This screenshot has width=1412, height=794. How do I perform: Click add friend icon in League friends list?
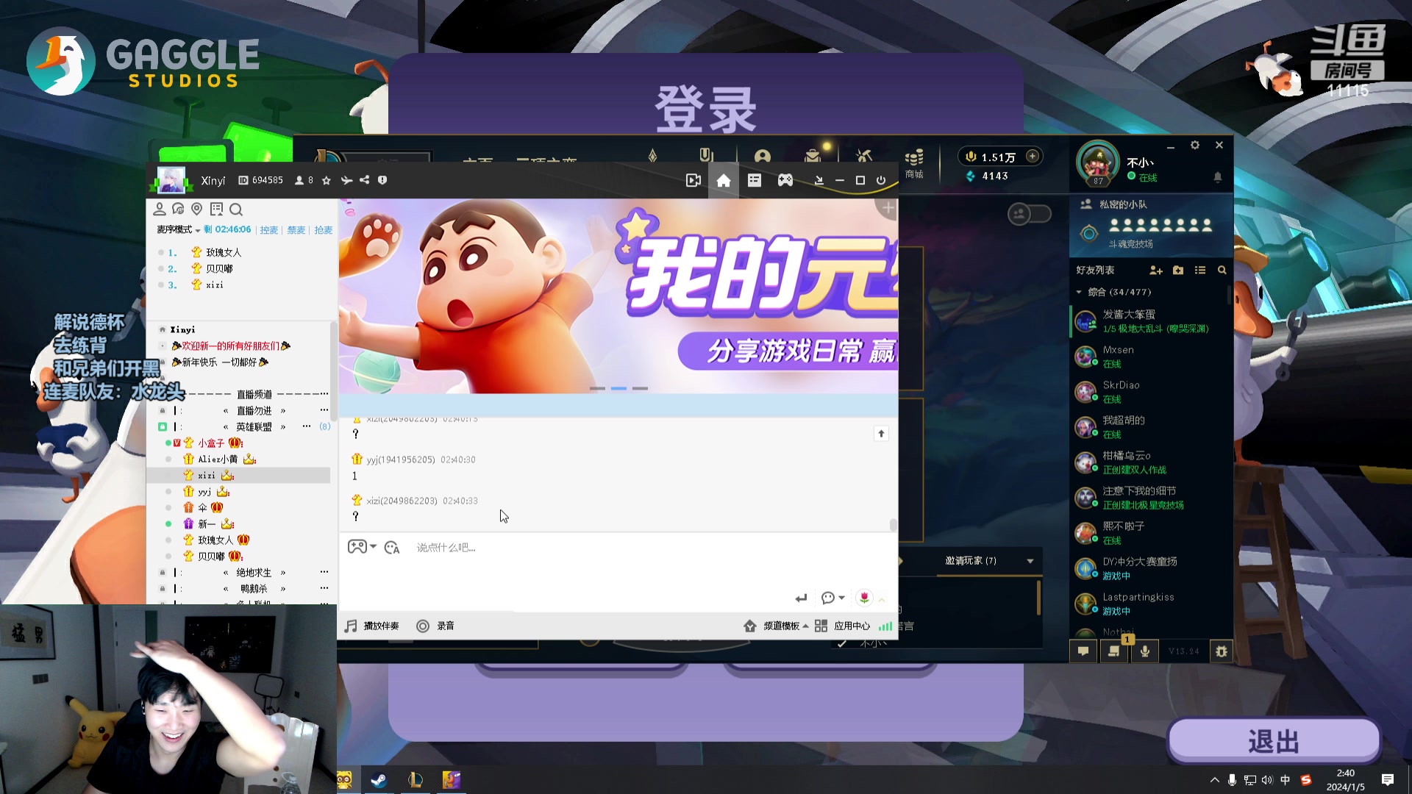point(1156,271)
